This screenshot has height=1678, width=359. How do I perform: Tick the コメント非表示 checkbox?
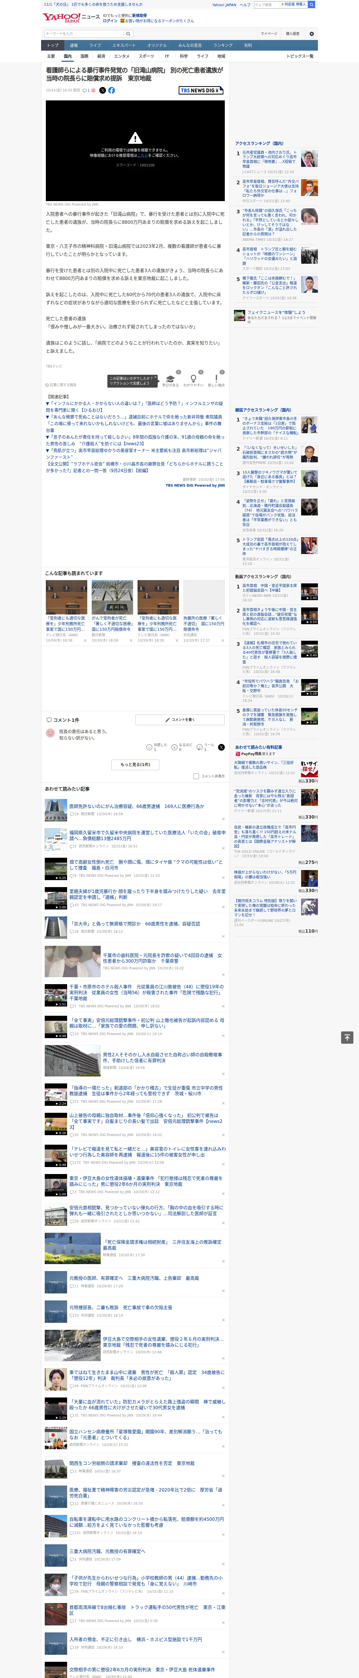point(196,776)
